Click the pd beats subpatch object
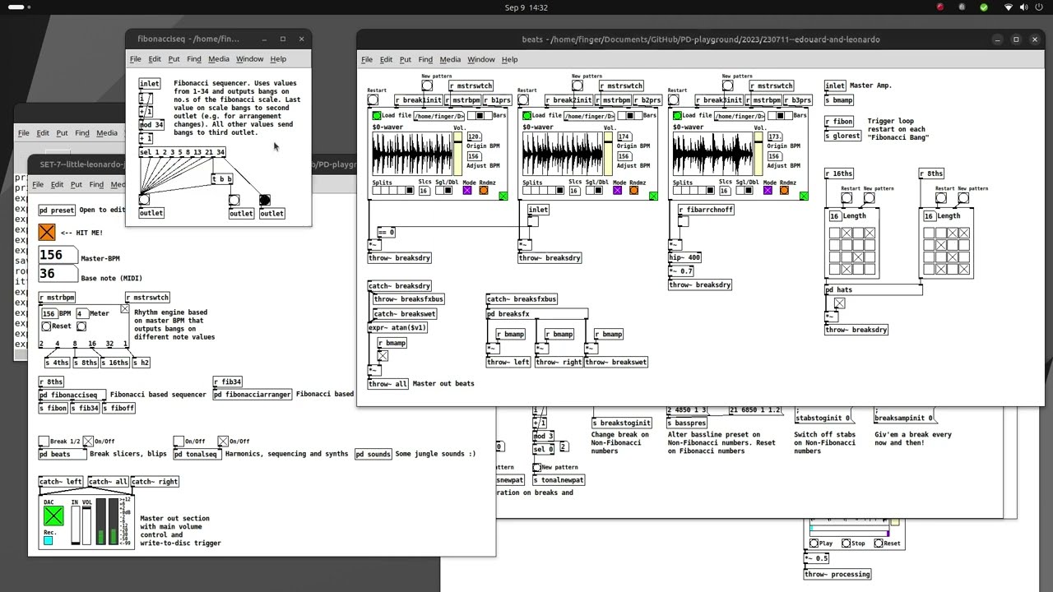 63,454
